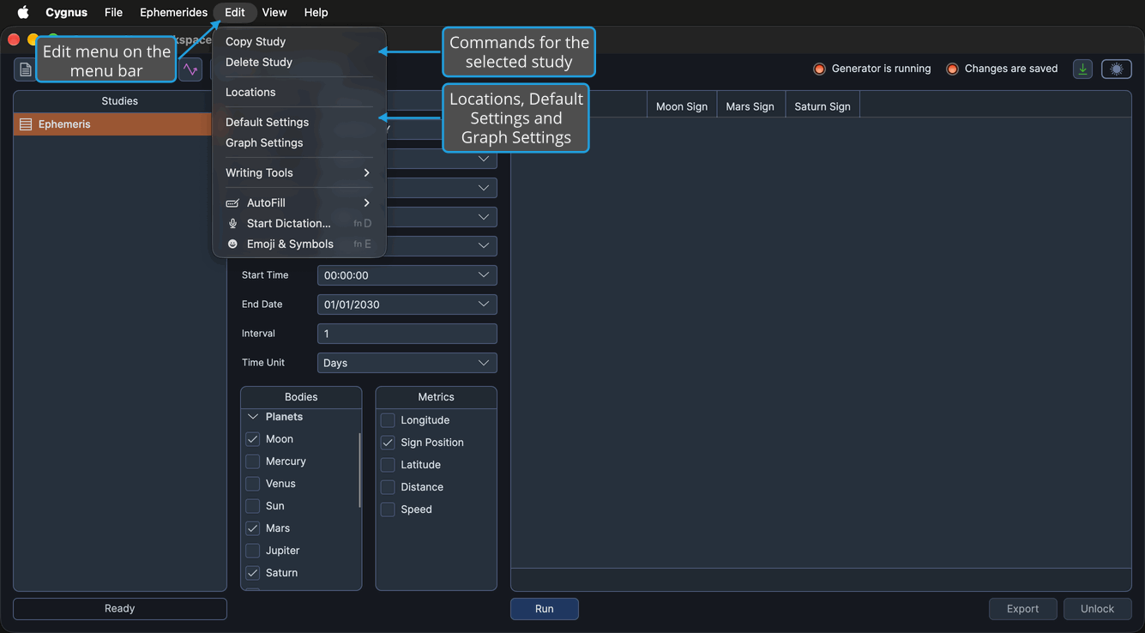Image resolution: width=1145 pixels, height=633 pixels.
Task: Click the green download arrow icon
Action: pyautogui.click(x=1082, y=69)
